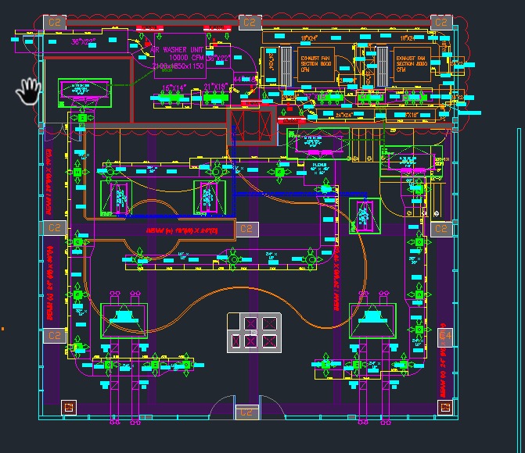Screen dimensions: 525x453
Task: Click the red horizontal BEAM label text
Action: pyautogui.click(x=181, y=231)
